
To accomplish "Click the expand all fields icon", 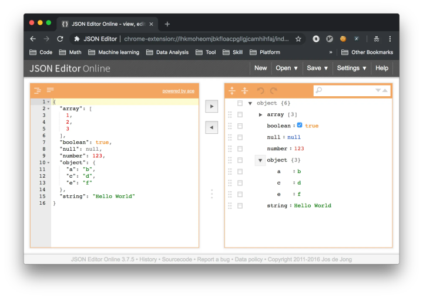I will pos(232,90).
